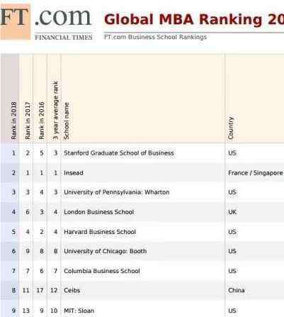Sort by Country column header
This screenshot has height=317, width=284.
click(231, 128)
